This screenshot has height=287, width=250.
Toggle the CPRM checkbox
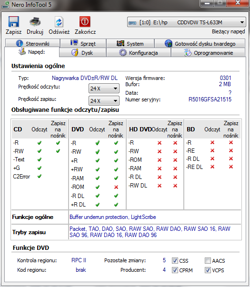(175, 270)
